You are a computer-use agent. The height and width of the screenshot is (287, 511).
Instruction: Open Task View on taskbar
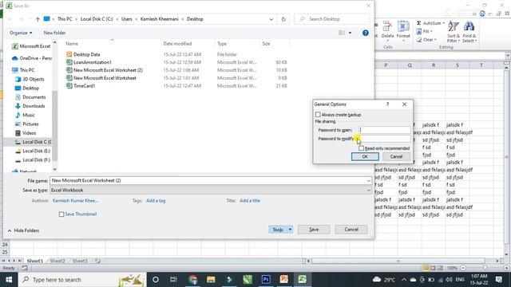(x=173, y=280)
